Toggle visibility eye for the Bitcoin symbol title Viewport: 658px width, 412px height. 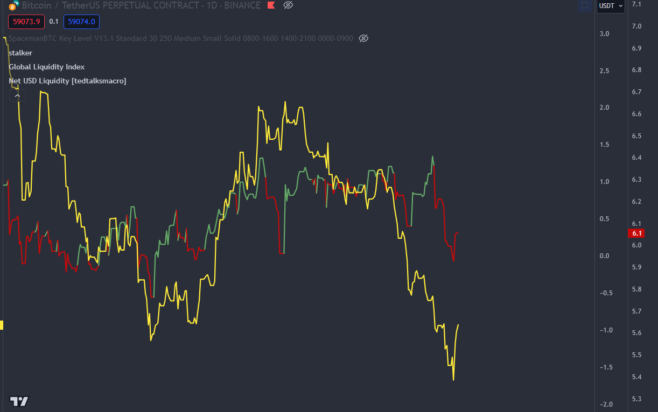(288, 5)
